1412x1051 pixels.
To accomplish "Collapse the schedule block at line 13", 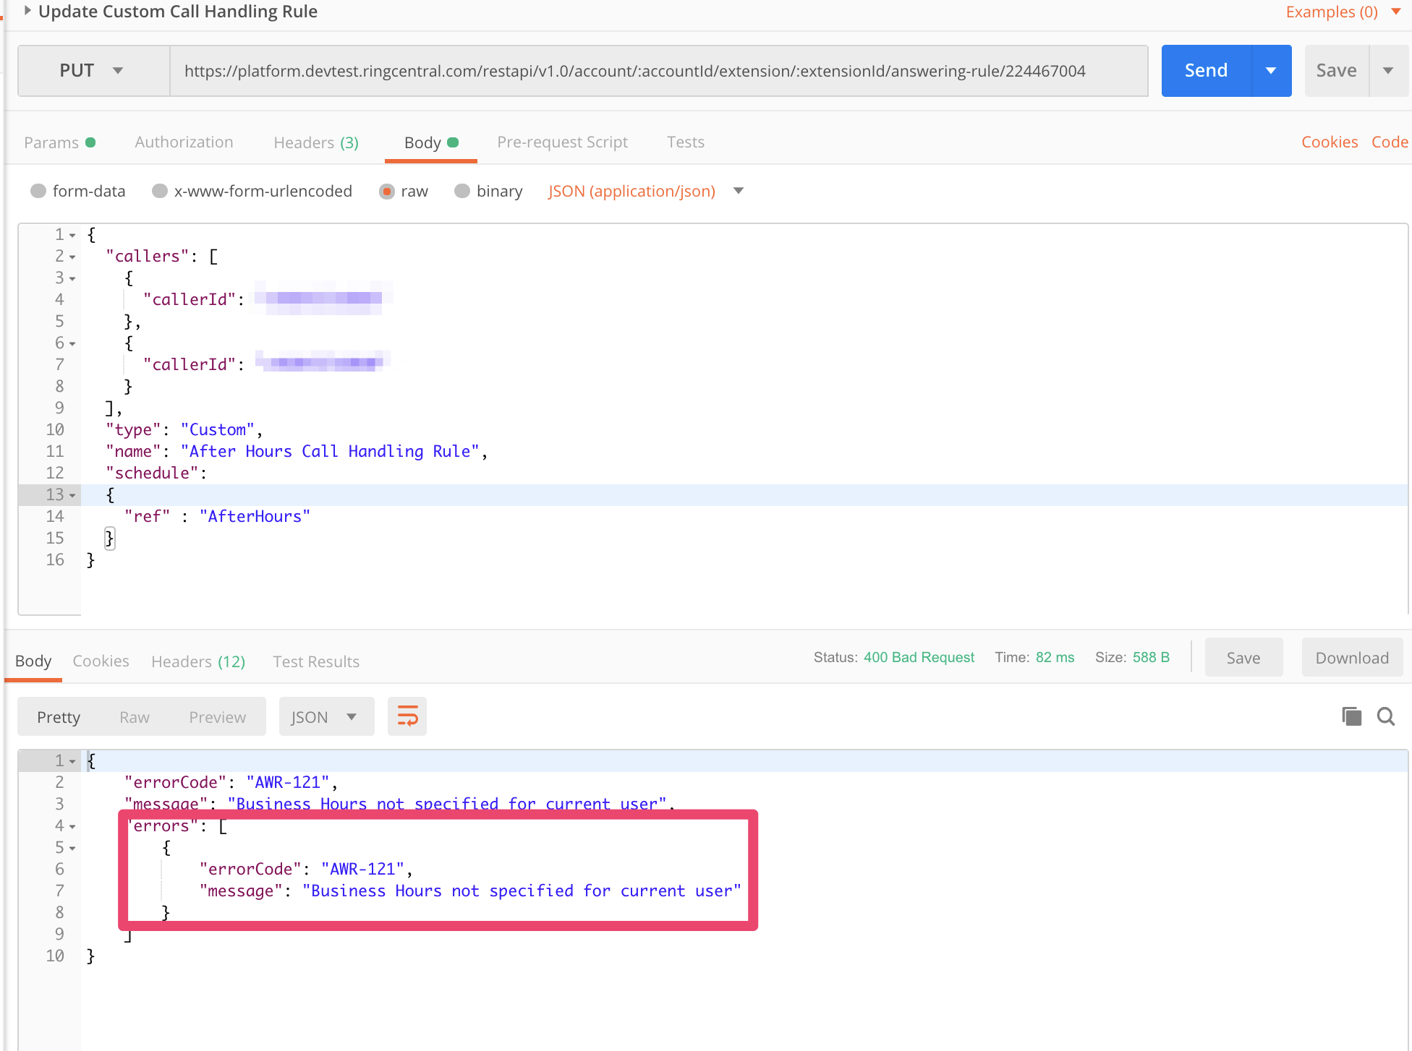I will coord(73,494).
